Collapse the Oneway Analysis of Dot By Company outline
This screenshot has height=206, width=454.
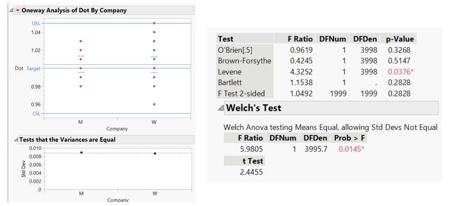11,10
